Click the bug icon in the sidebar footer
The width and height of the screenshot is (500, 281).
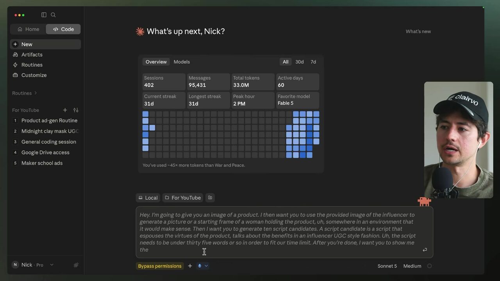coord(76,265)
